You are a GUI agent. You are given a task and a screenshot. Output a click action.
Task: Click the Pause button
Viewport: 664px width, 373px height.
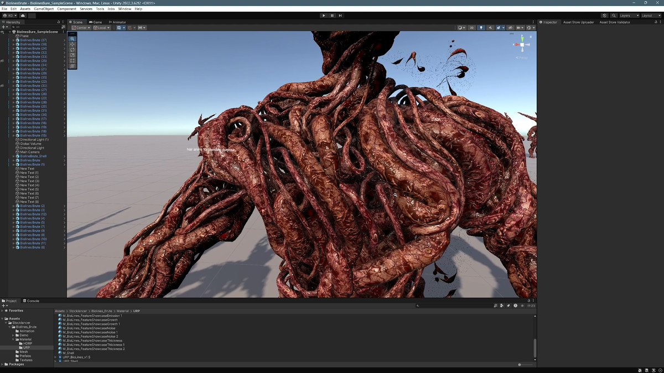332,15
